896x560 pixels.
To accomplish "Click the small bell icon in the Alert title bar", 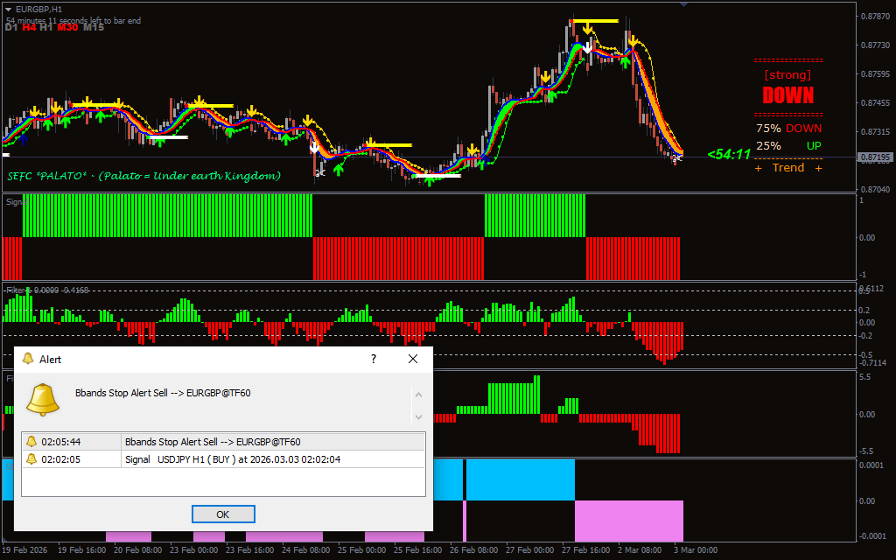I will pyautogui.click(x=28, y=359).
